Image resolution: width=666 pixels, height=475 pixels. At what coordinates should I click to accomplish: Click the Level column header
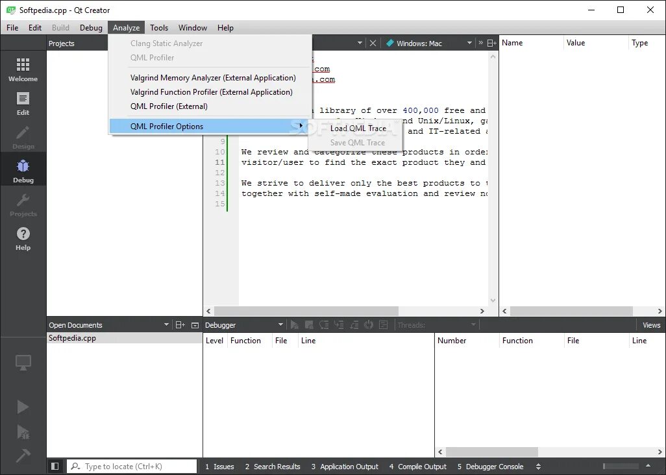click(215, 341)
